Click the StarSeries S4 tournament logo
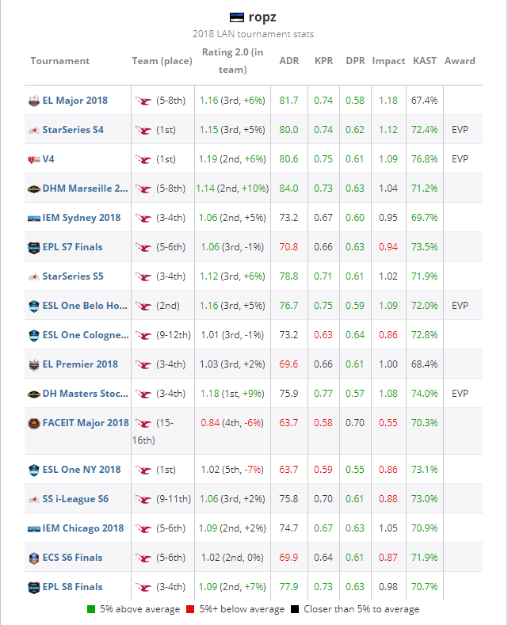 (34, 130)
